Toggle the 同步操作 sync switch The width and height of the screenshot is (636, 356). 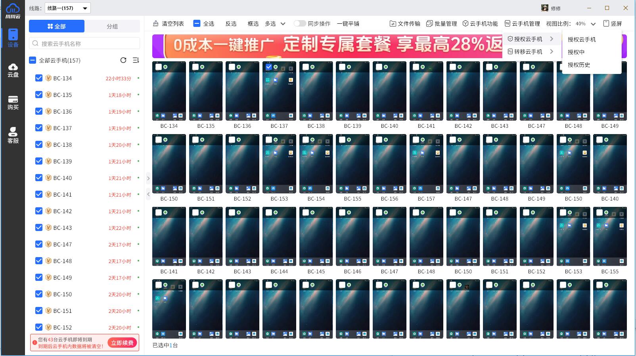pos(300,23)
